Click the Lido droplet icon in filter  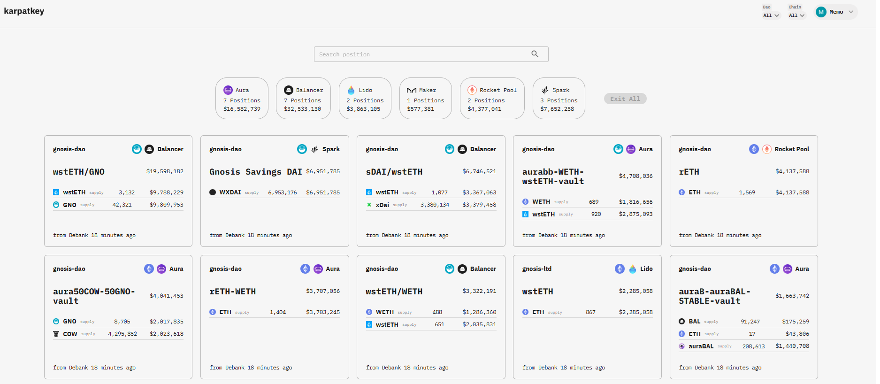pyautogui.click(x=351, y=90)
